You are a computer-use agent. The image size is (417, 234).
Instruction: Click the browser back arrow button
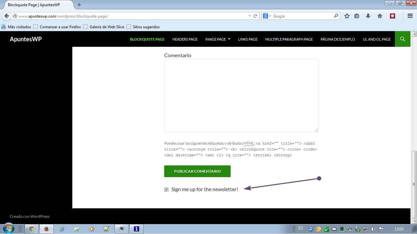(7, 16)
